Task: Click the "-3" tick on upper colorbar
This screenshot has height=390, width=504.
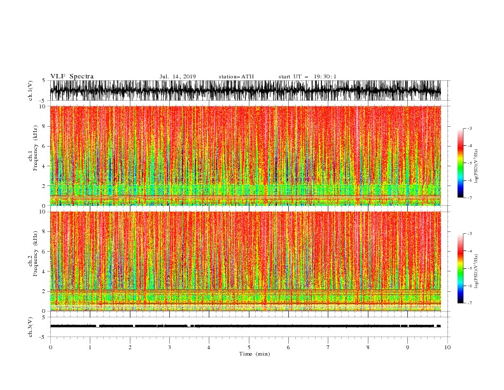Action: 470,128
